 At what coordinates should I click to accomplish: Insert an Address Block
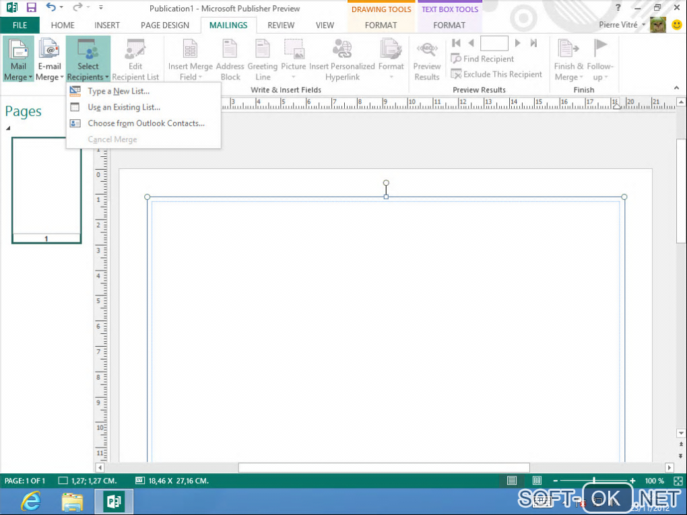230,59
